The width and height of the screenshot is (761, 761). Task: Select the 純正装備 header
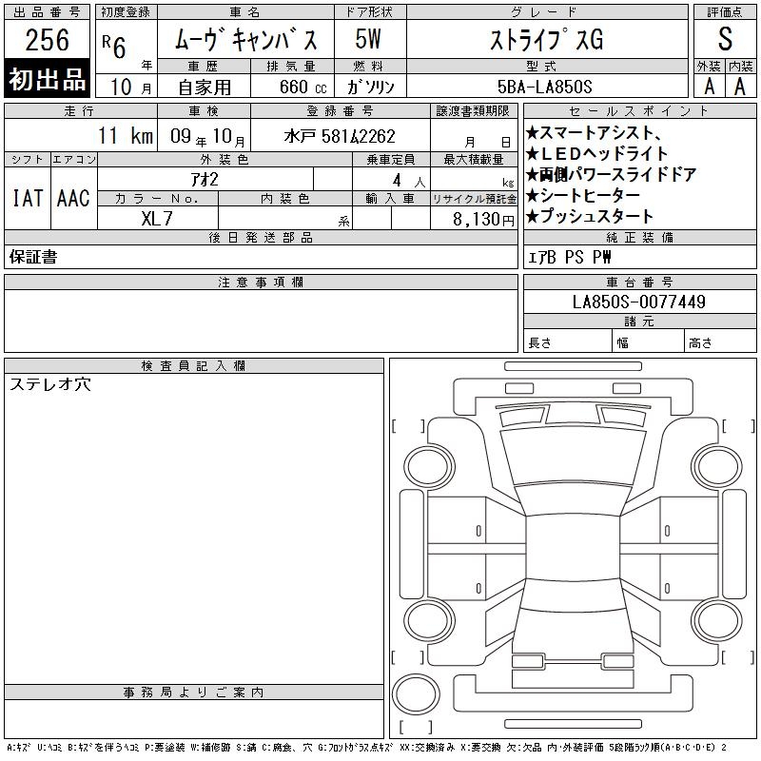tap(639, 237)
